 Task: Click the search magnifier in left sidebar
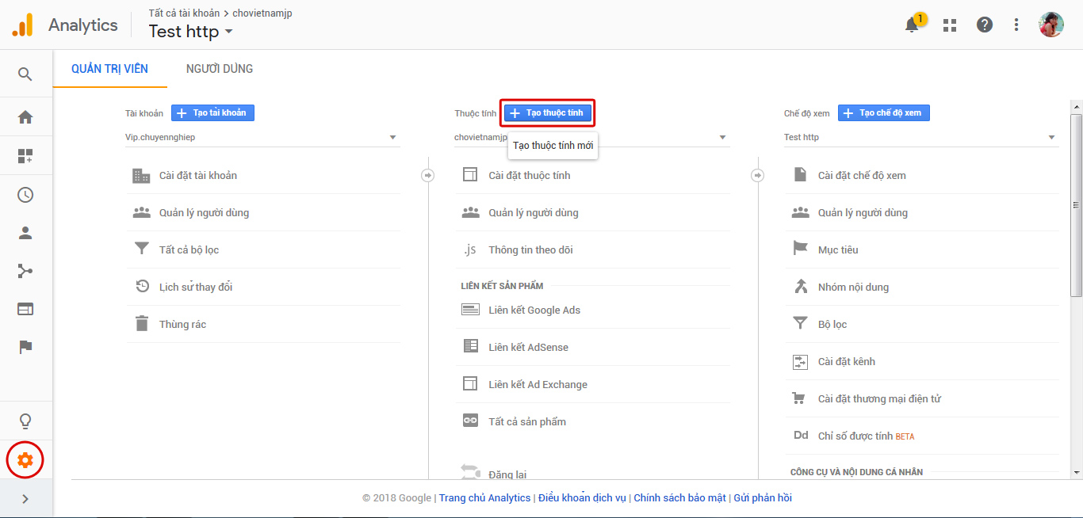25,74
